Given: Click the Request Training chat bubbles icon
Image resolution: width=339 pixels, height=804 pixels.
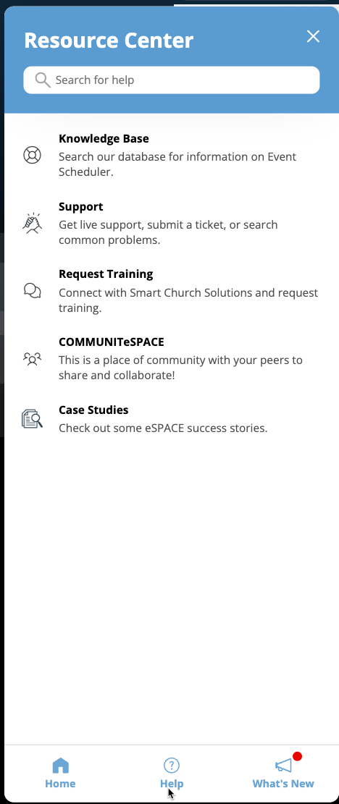Looking at the screenshot, I should [33, 291].
